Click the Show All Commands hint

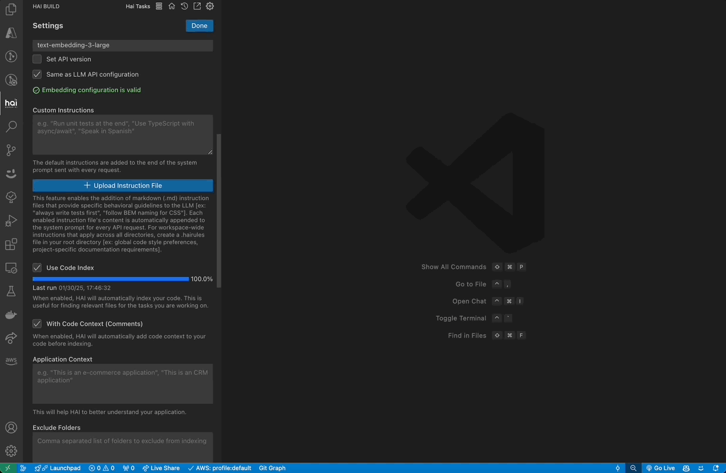coord(473,267)
